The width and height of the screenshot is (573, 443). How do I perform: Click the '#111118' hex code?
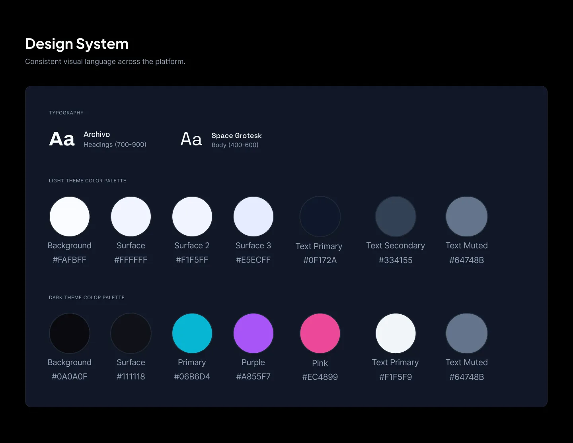click(131, 377)
